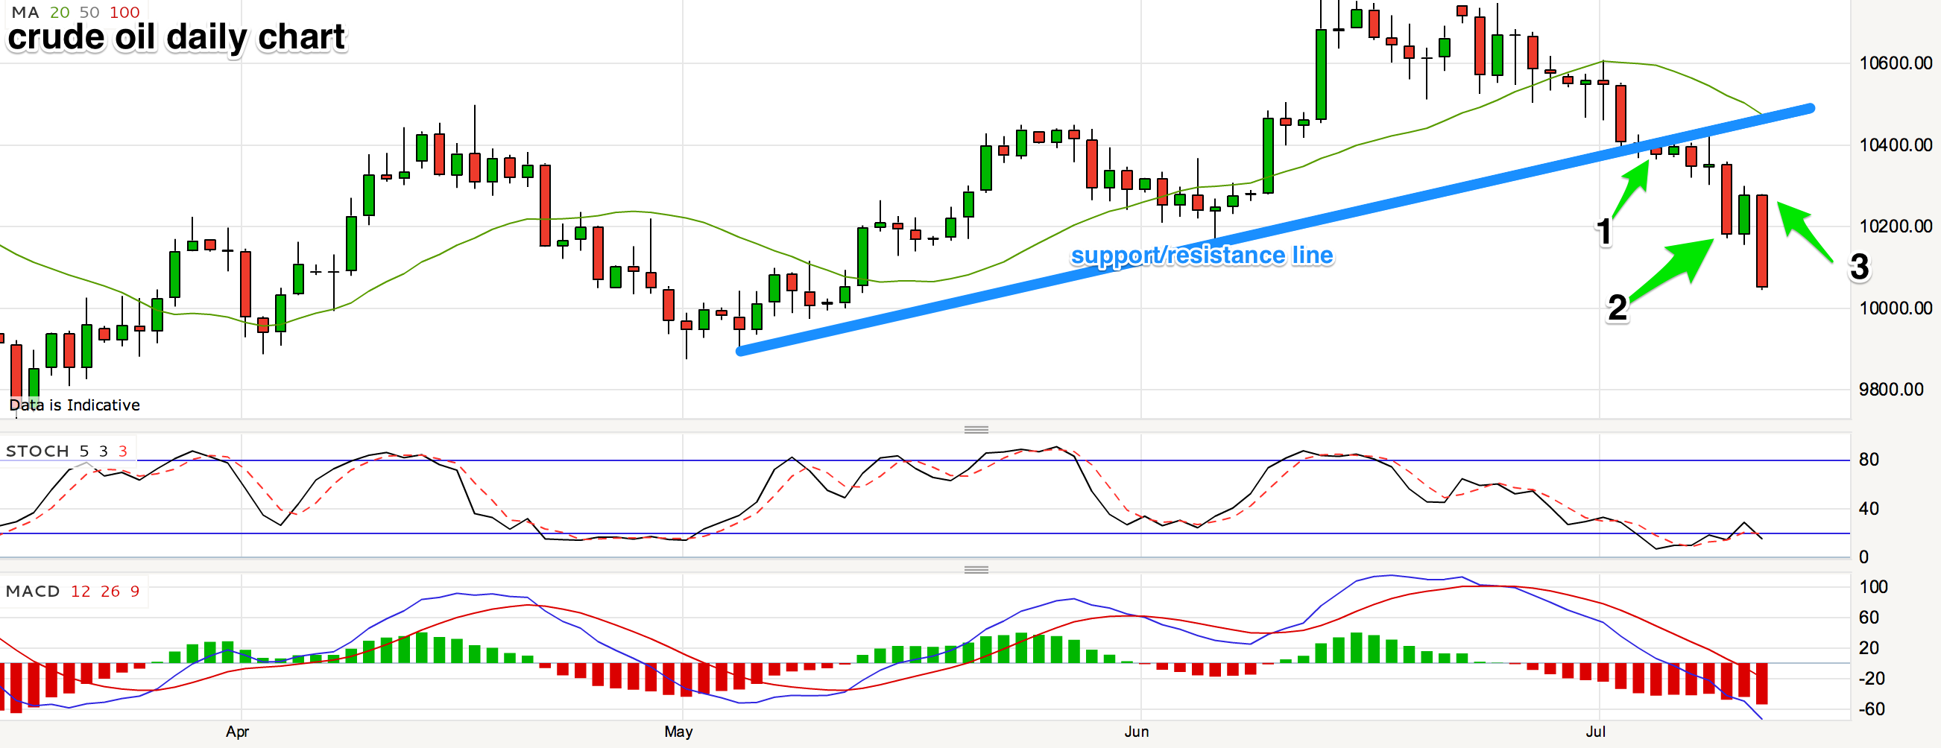The width and height of the screenshot is (1941, 748).
Task: Click the MACD 9 signal parameter value
Action: [135, 591]
